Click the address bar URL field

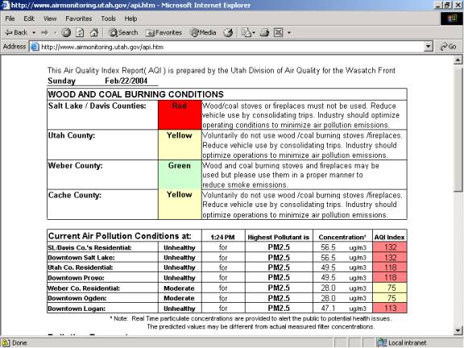click(x=231, y=47)
